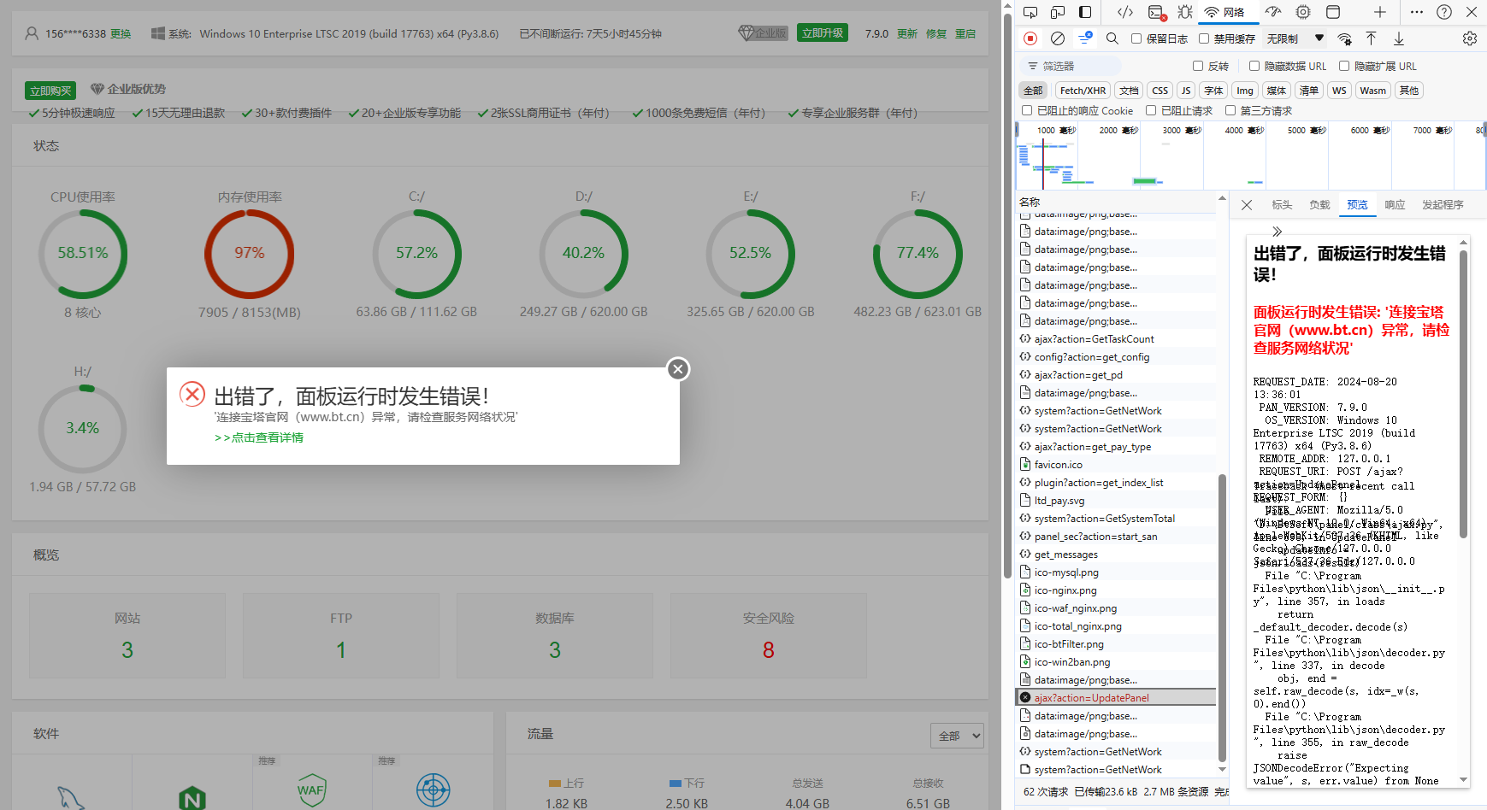Open the Console panel with error badge
The image size is (1487, 810).
coord(1156,12)
